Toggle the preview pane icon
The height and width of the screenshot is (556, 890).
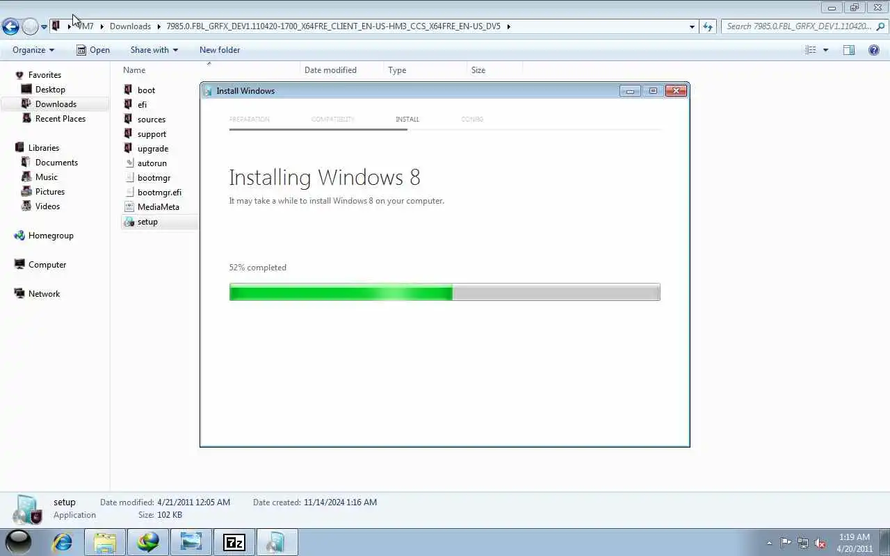[849, 50]
